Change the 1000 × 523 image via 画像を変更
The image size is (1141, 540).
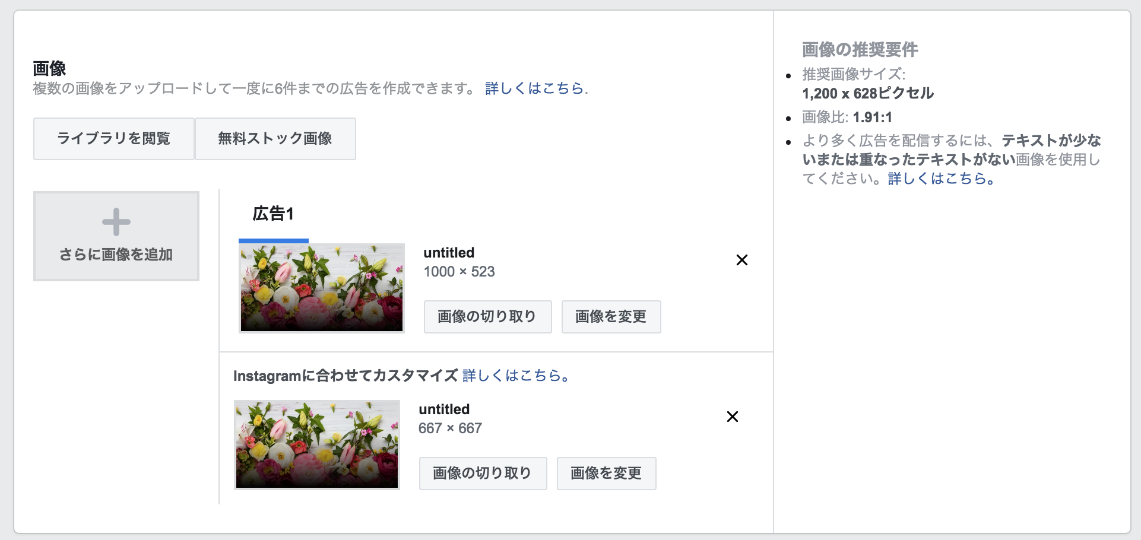point(611,317)
